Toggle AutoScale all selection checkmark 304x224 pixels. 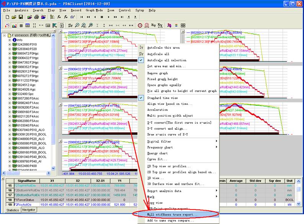click(x=141, y=60)
